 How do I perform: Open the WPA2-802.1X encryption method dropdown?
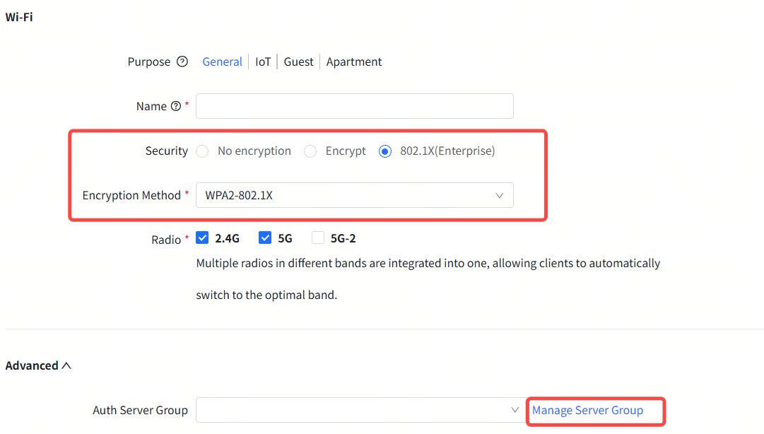(353, 195)
